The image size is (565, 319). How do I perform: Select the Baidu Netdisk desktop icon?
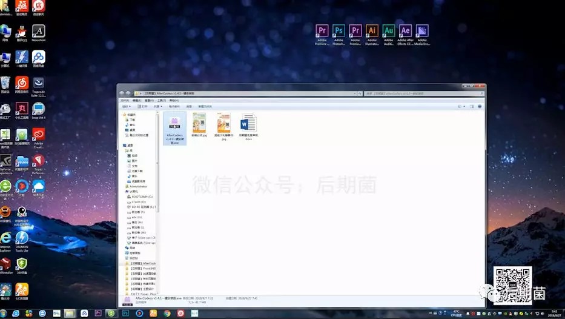click(x=39, y=59)
